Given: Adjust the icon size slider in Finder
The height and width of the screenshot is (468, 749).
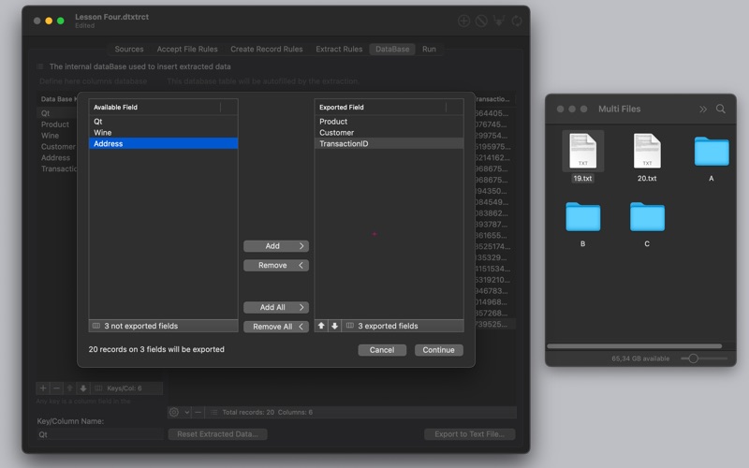Looking at the screenshot, I should (694, 358).
